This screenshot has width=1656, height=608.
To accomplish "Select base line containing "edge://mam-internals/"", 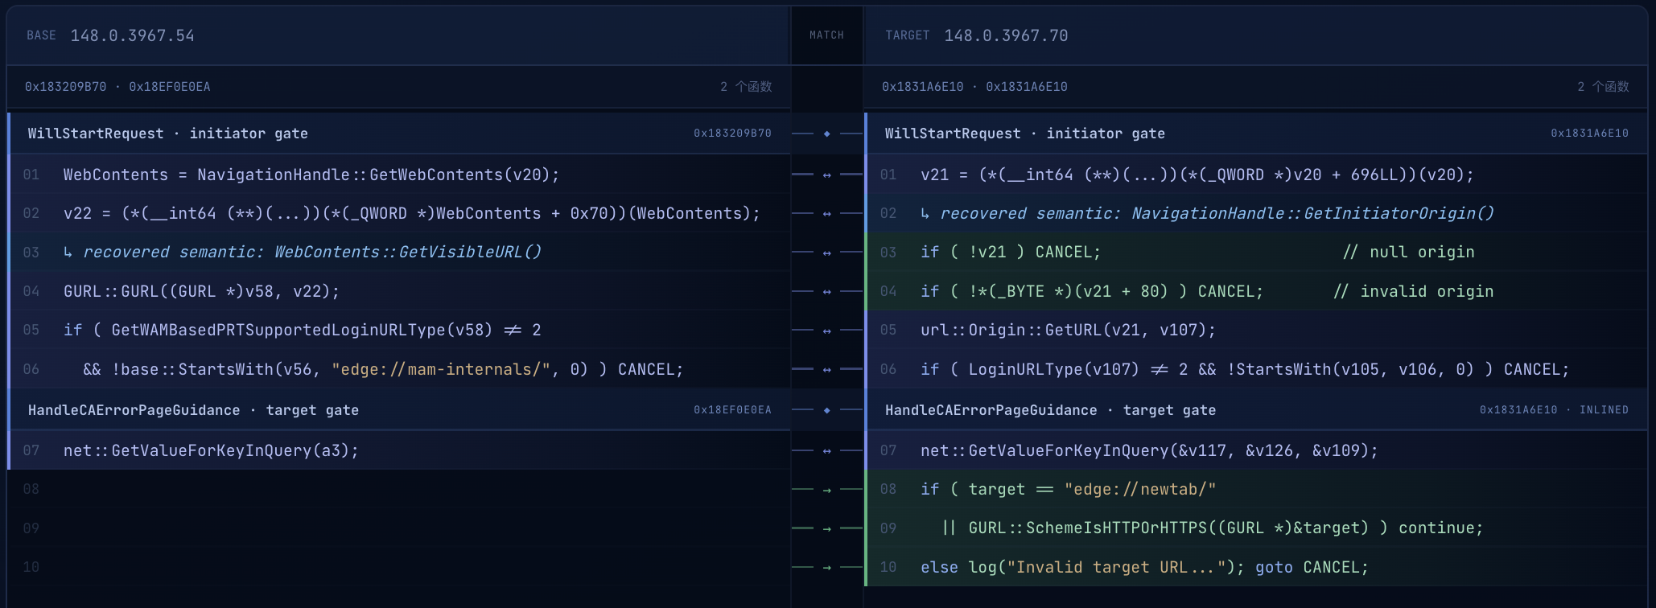I will (399, 369).
